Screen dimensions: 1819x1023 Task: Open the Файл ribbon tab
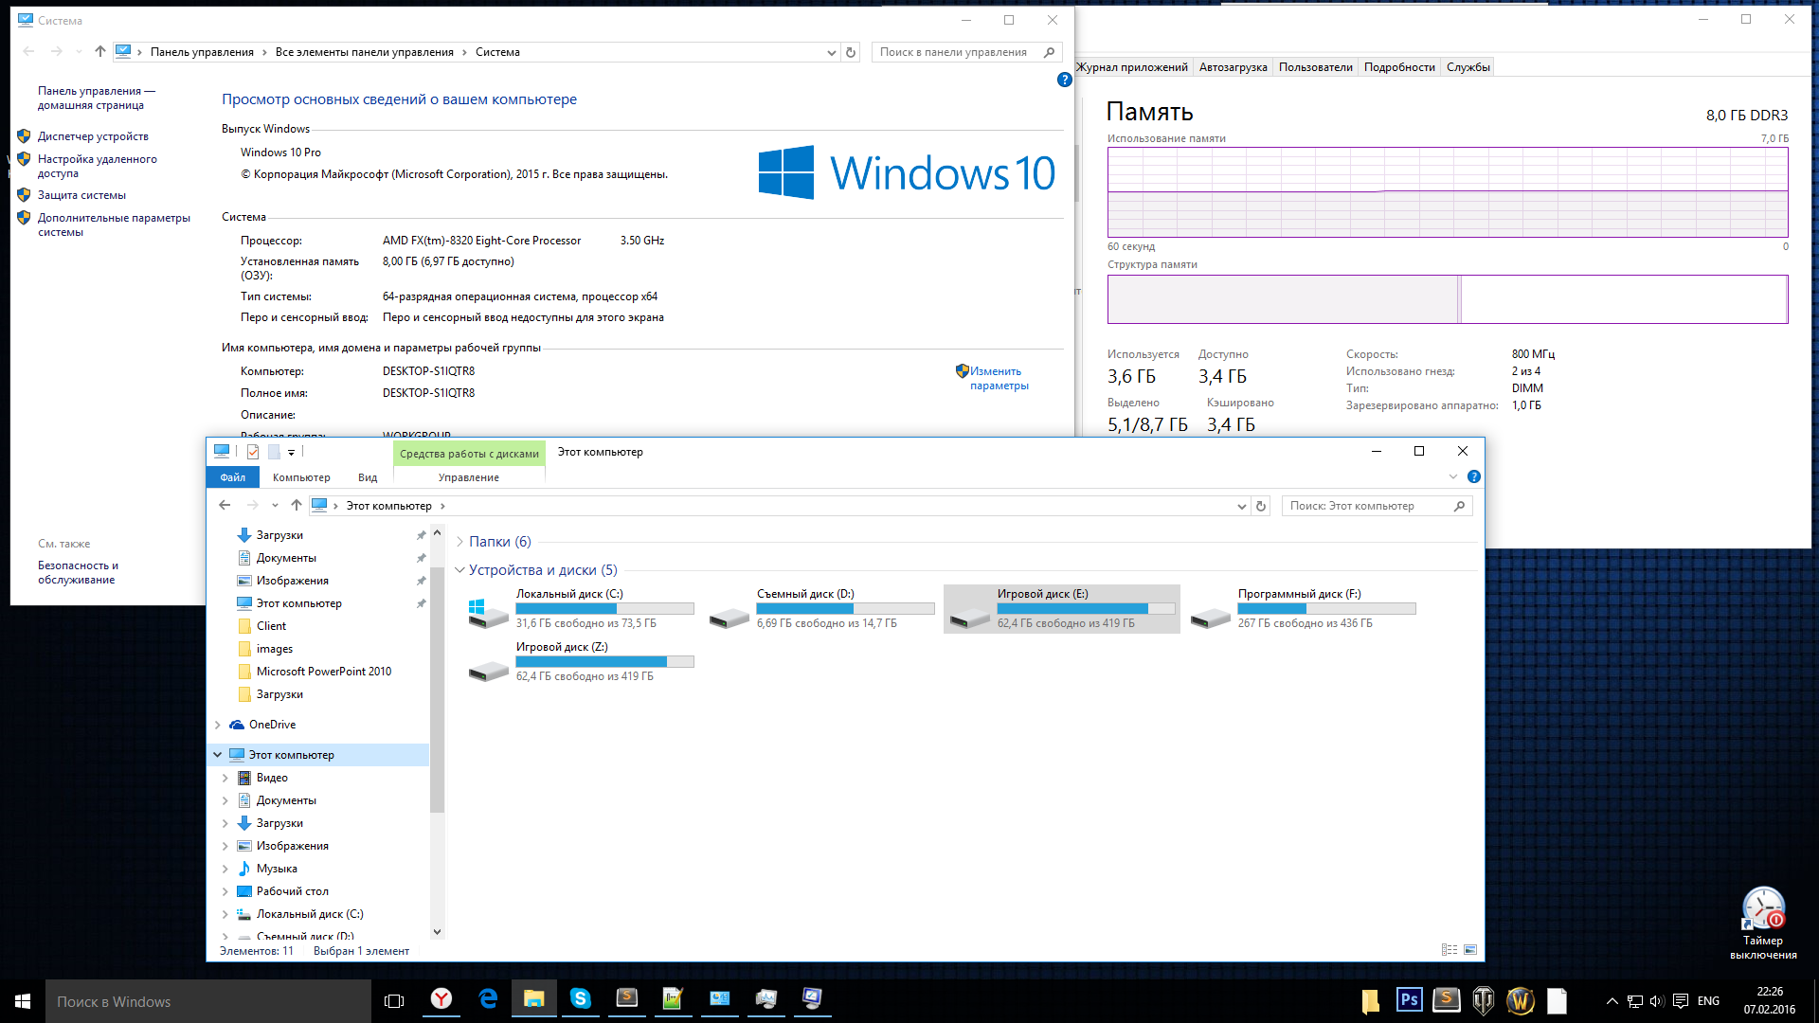pos(232,477)
